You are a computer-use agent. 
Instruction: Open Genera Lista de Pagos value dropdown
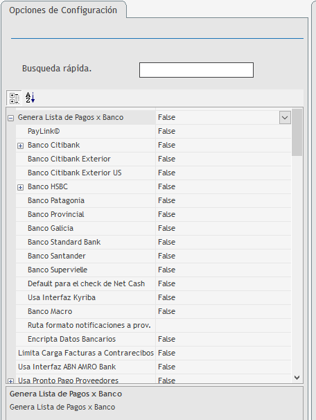pos(285,118)
